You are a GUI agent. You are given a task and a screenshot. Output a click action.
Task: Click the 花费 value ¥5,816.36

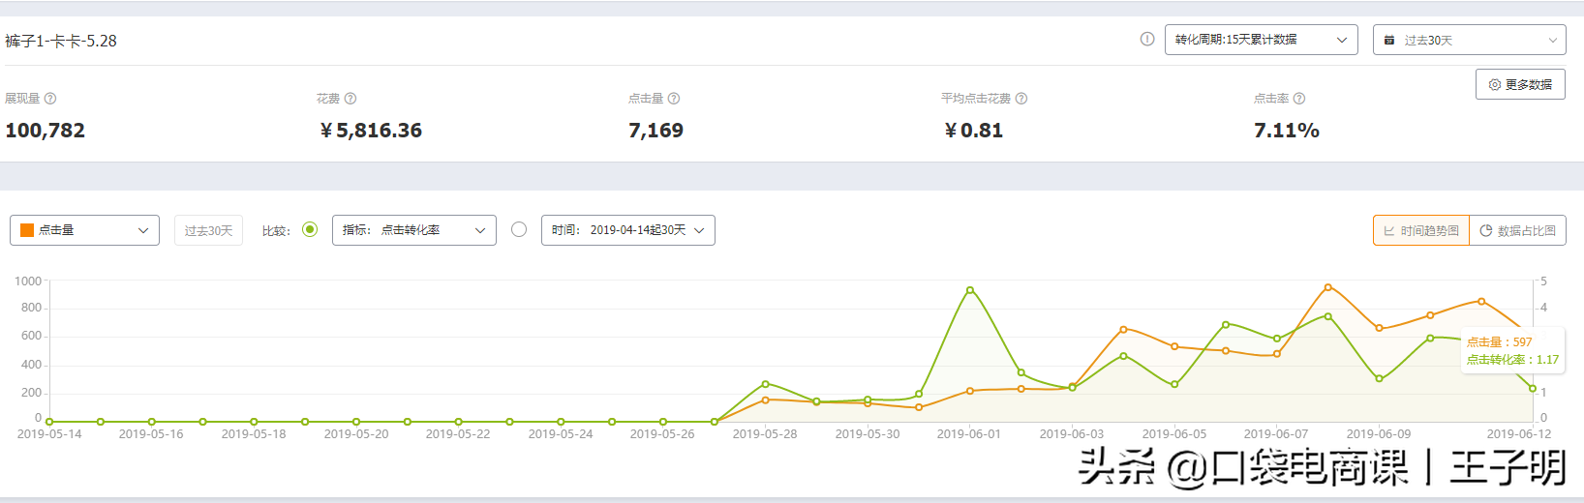pos(371,131)
